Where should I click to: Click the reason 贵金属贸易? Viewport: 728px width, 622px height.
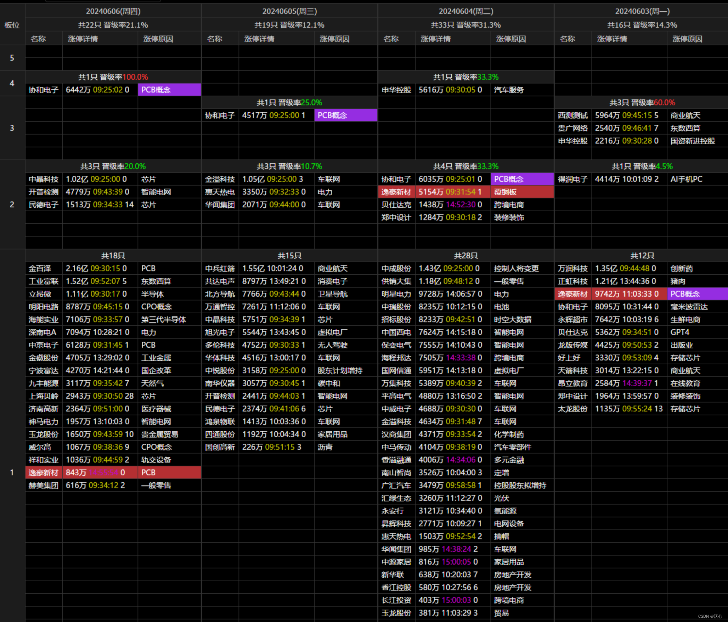(159, 435)
